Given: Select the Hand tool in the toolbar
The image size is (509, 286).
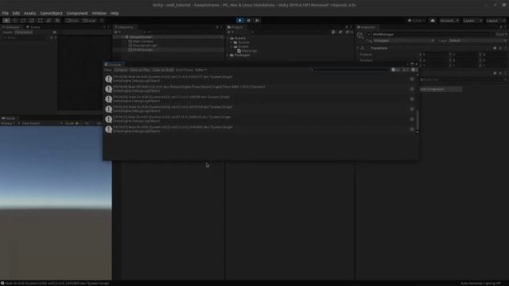Looking at the screenshot, I should (x=6, y=21).
